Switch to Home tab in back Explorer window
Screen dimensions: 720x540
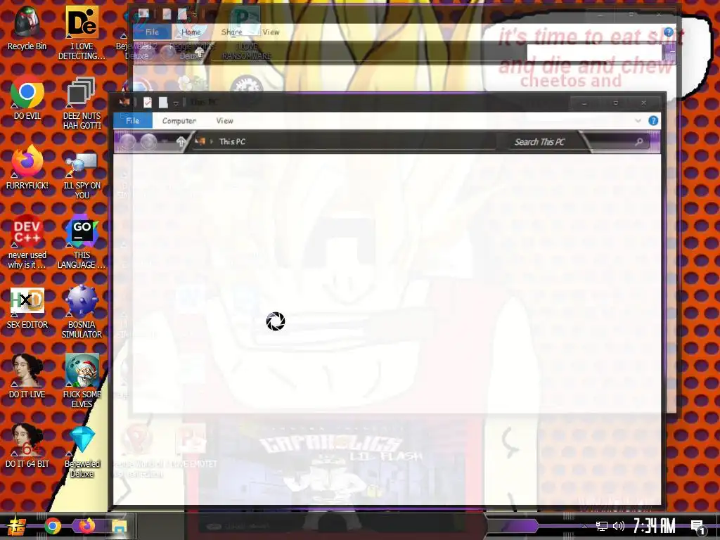point(191,32)
